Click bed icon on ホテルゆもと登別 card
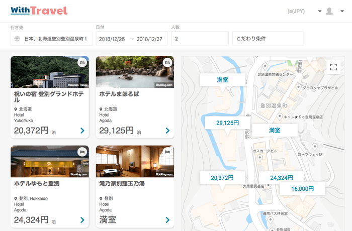Screen dimensions: 352x231 click(82, 152)
